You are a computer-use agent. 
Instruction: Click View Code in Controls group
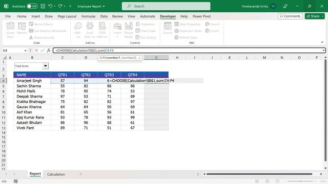(x=146, y=31)
